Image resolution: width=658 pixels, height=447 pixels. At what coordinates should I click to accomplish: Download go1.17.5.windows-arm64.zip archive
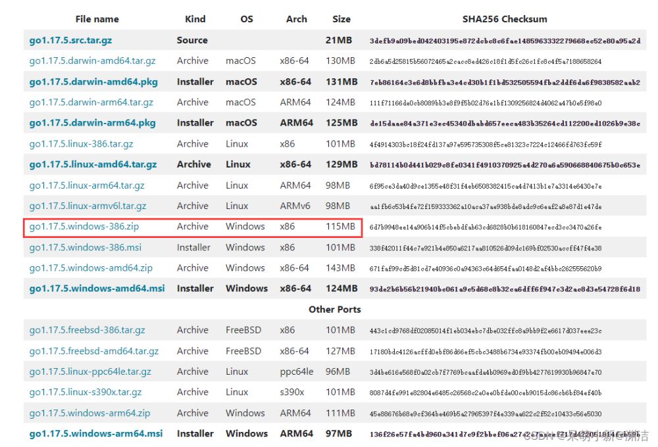(x=89, y=413)
